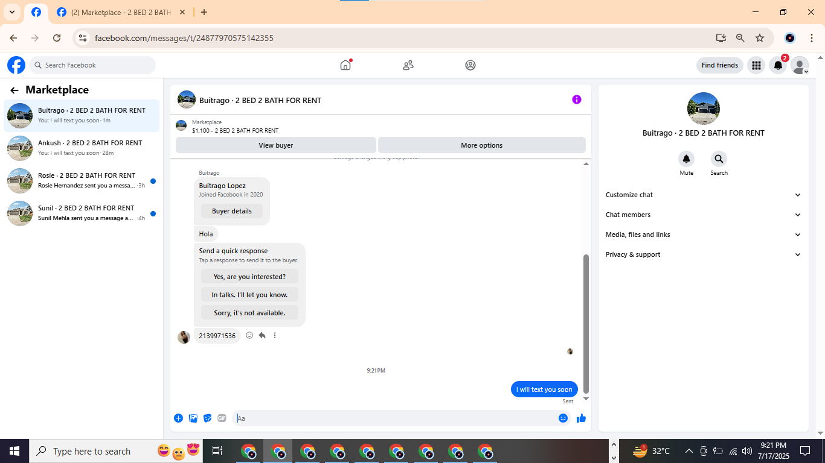Viewport: 825px width, 463px height.
Task: Click the Find friends button
Action: tap(720, 65)
